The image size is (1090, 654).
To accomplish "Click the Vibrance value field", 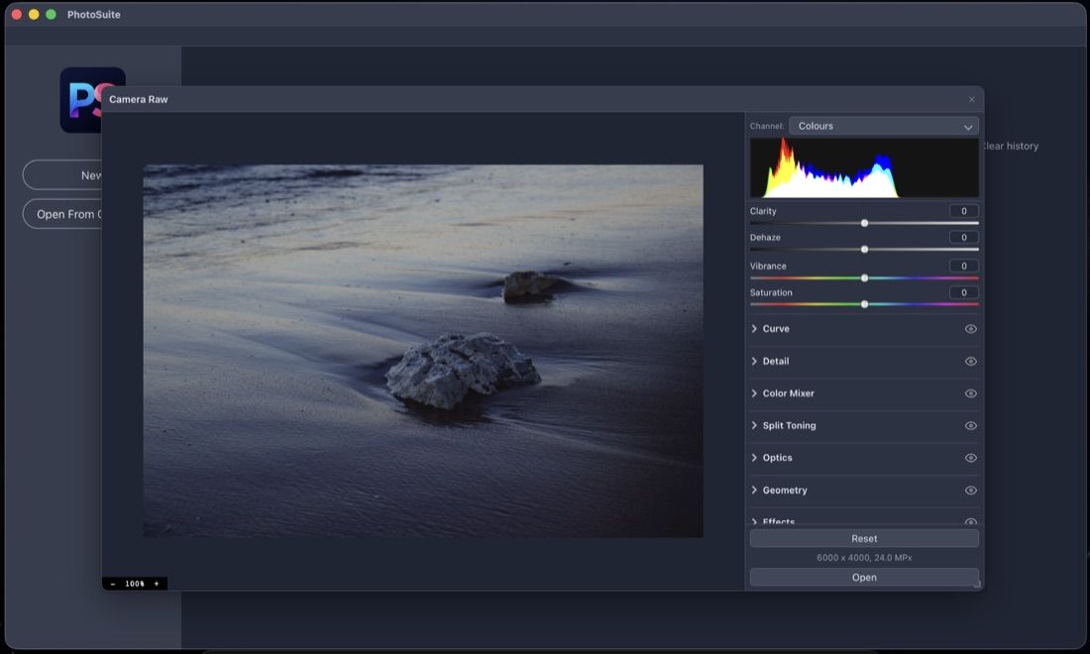I will [x=963, y=266].
